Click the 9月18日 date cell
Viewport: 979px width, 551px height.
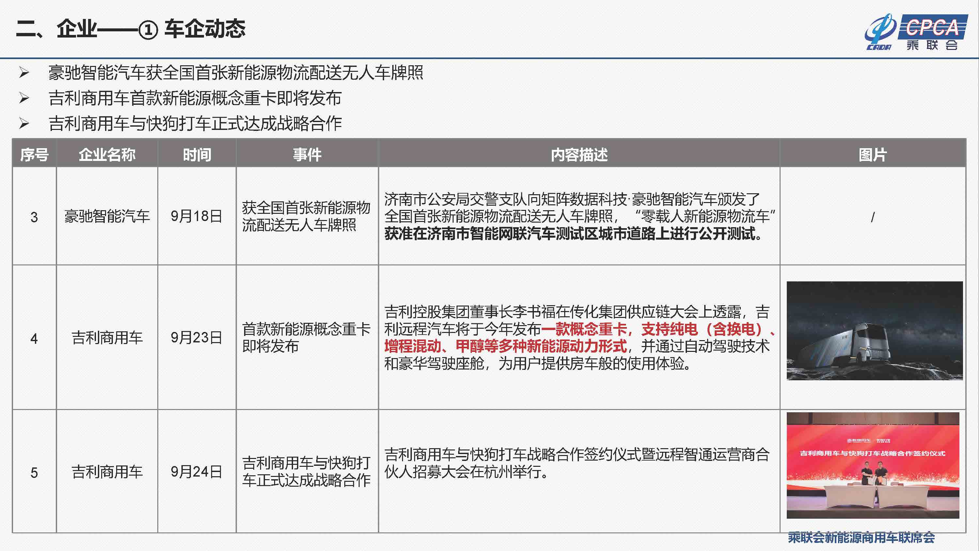coord(196,216)
